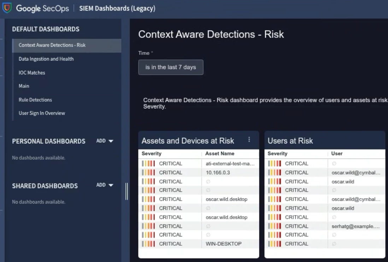This screenshot has height=262, width=388.
Task: Click the null value icon below 10.166.0.3
Action: (x=208, y=182)
